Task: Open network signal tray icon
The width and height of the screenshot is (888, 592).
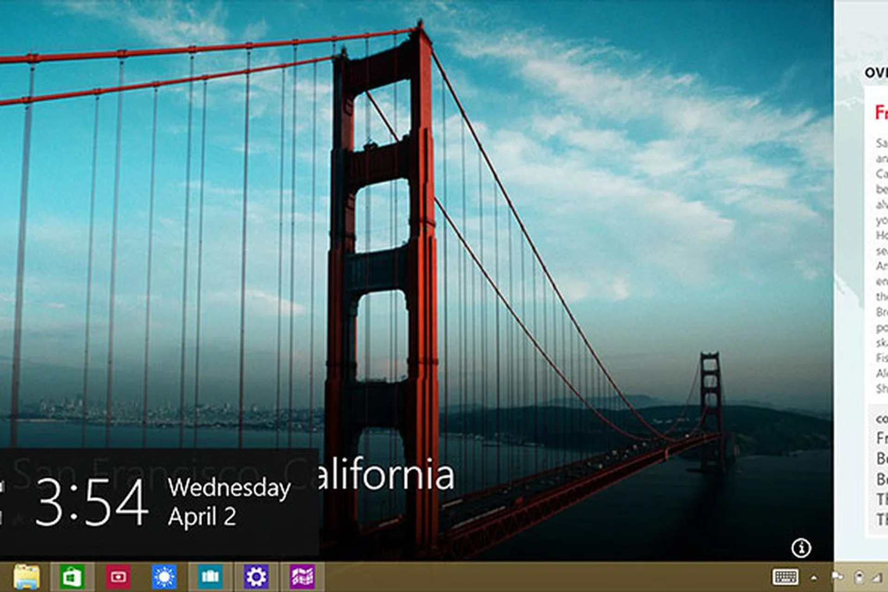Action: click(877, 577)
